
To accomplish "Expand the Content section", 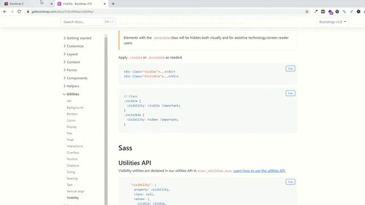I will tap(72, 62).
